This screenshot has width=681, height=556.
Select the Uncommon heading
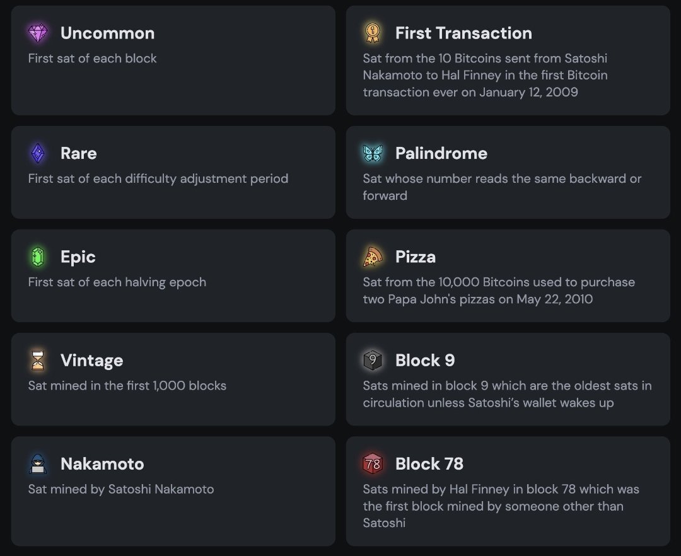(107, 33)
